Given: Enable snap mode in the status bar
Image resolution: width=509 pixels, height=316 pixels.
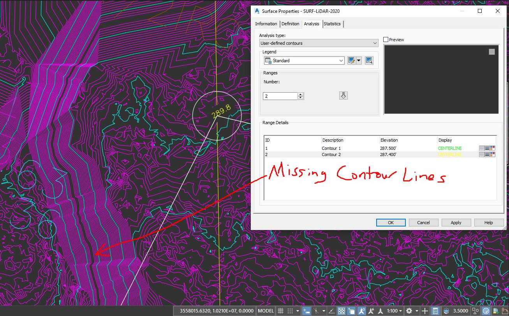Looking at the screenshot, I should point(290,311).
